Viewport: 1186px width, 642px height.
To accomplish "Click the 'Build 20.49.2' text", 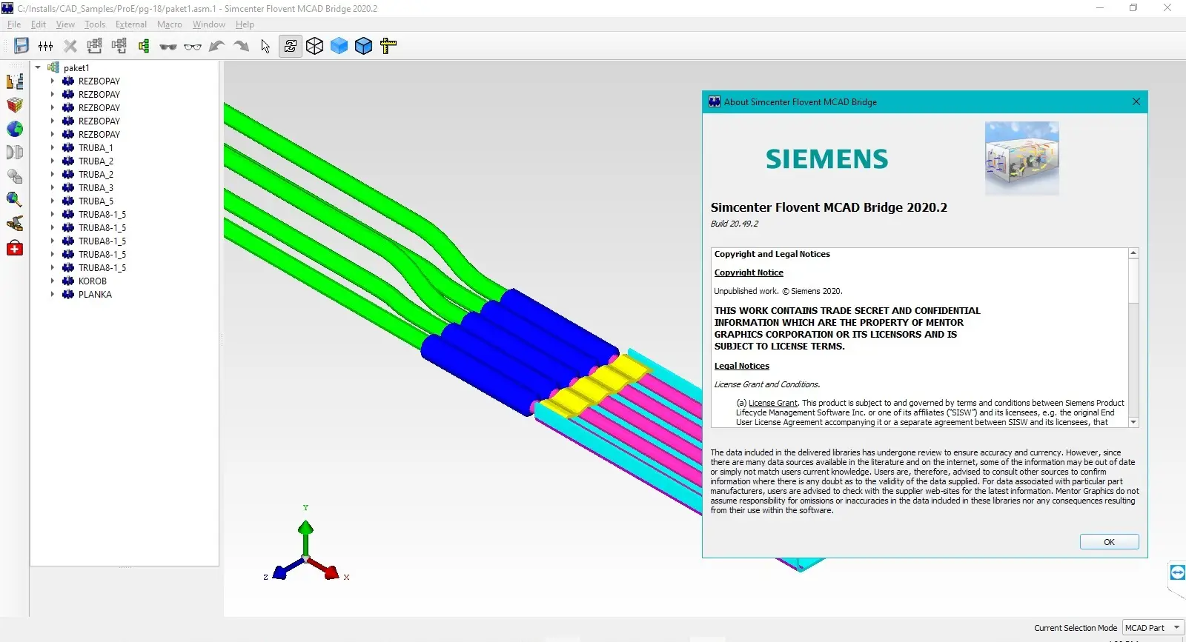I will pos(735,224).
